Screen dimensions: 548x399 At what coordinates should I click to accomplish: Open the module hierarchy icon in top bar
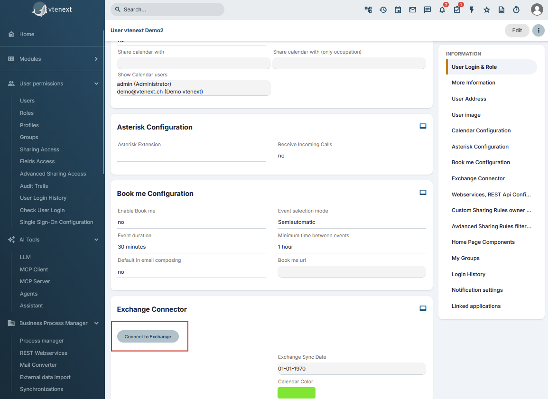pyautogui.click(x=368, y=10)
